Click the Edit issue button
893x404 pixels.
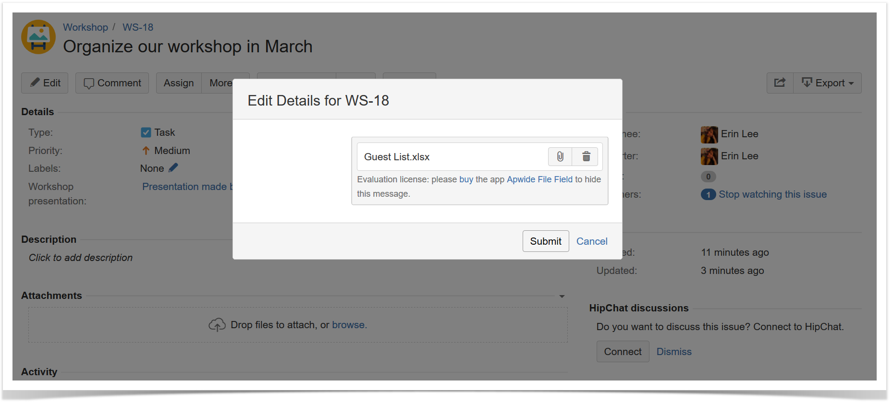tap(45, 83)
